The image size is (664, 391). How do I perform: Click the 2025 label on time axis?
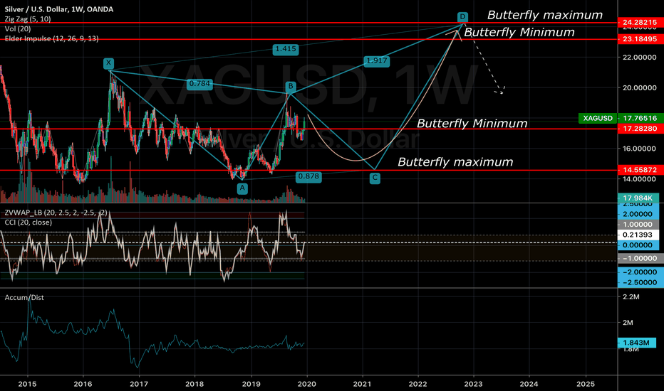coord(586,384)
